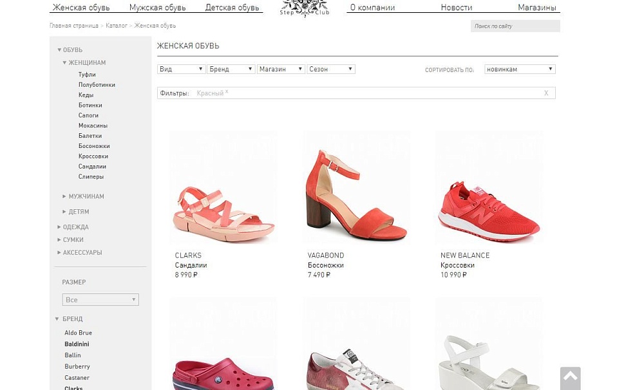
Task: Open the Магазин filter dropdown
Action: point(281,69)
